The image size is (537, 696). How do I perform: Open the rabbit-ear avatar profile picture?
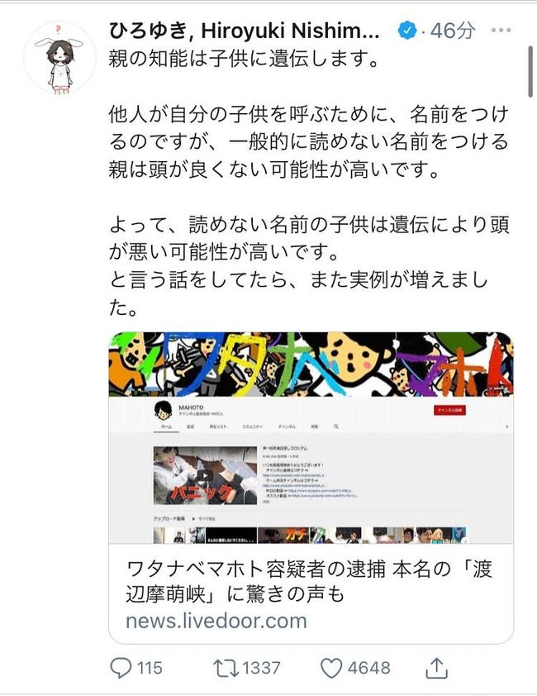[x=59, y=58]
